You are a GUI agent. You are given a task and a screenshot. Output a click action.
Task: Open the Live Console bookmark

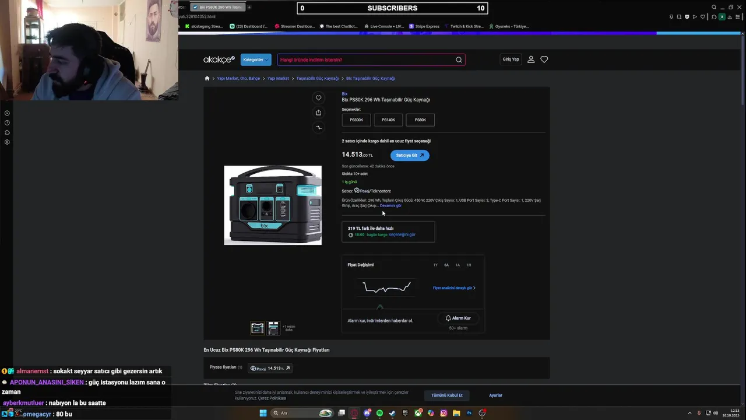click(x=384, y=26)
